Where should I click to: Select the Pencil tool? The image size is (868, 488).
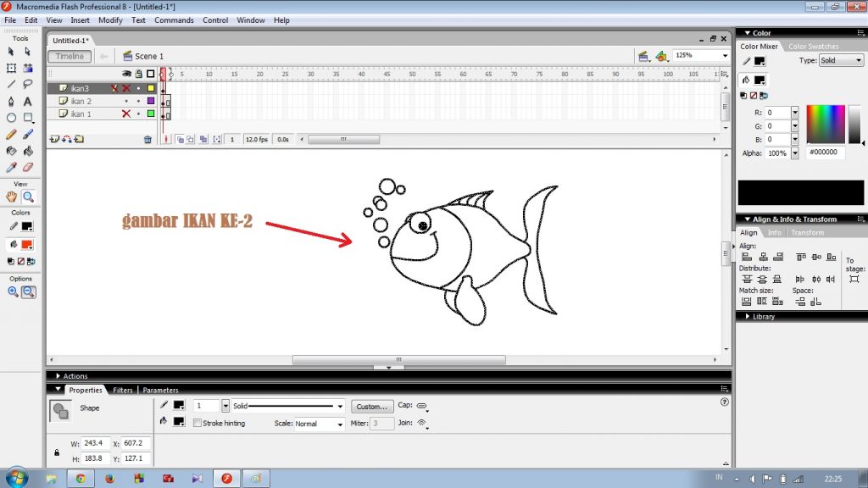(x=11, y=135)
